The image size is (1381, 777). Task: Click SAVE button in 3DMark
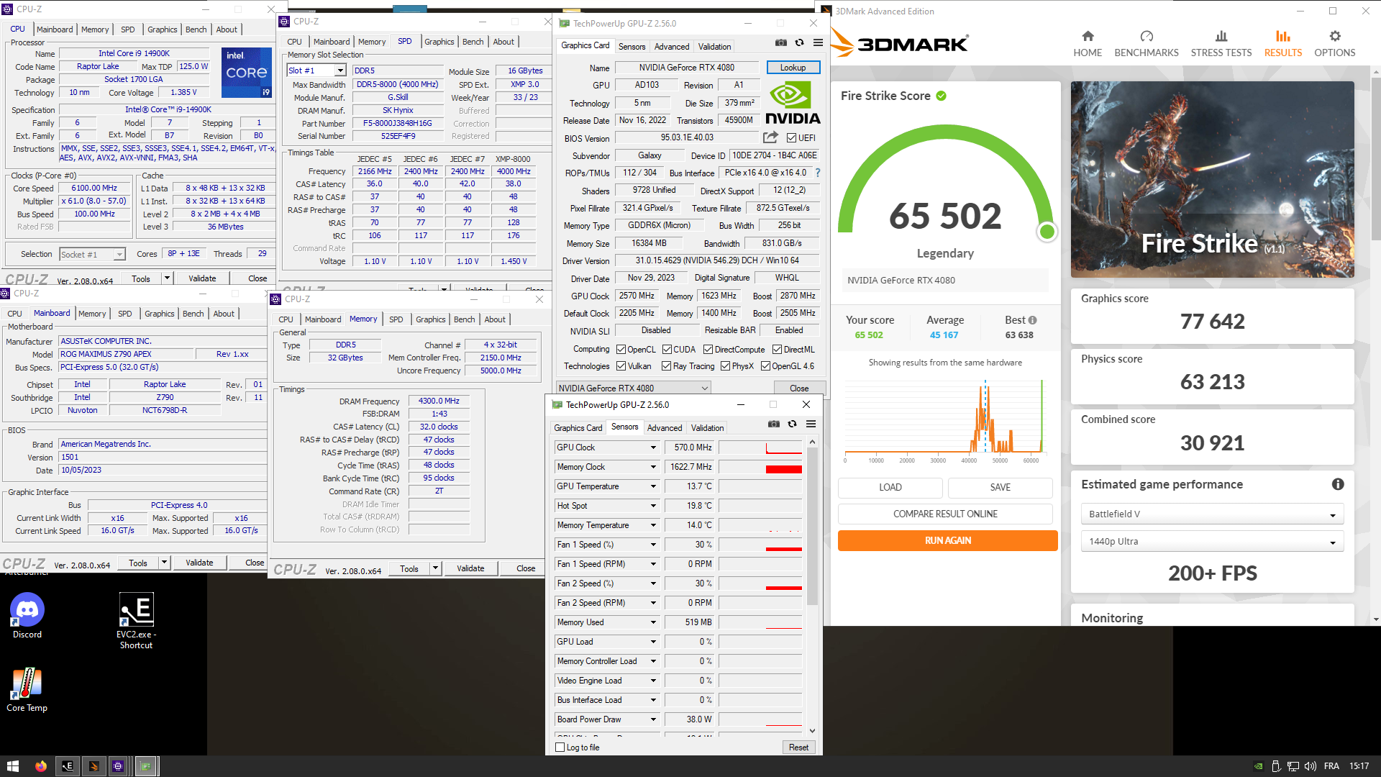click(x=1001, y=487)
